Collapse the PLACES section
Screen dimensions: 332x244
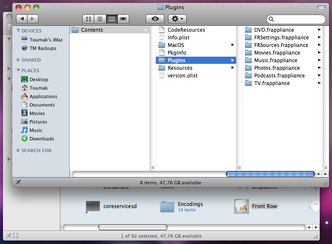point(19,70)
